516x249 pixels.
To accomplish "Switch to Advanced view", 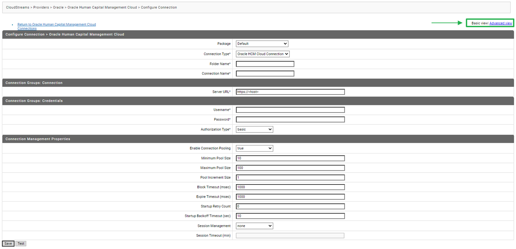I will [501, 23].
